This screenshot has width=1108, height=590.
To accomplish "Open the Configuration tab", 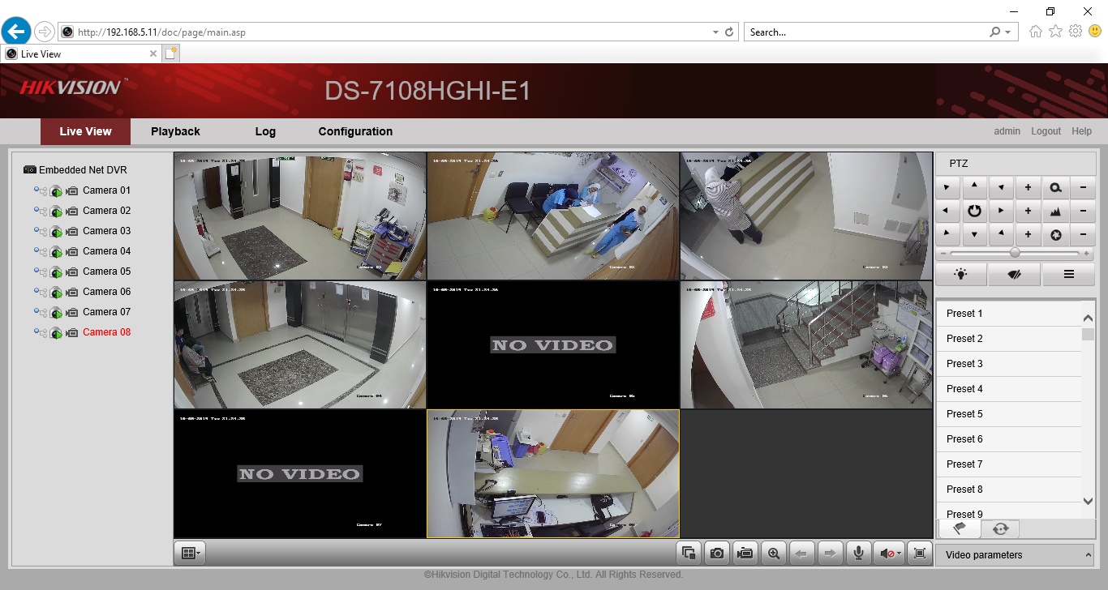I will (355, 131).
